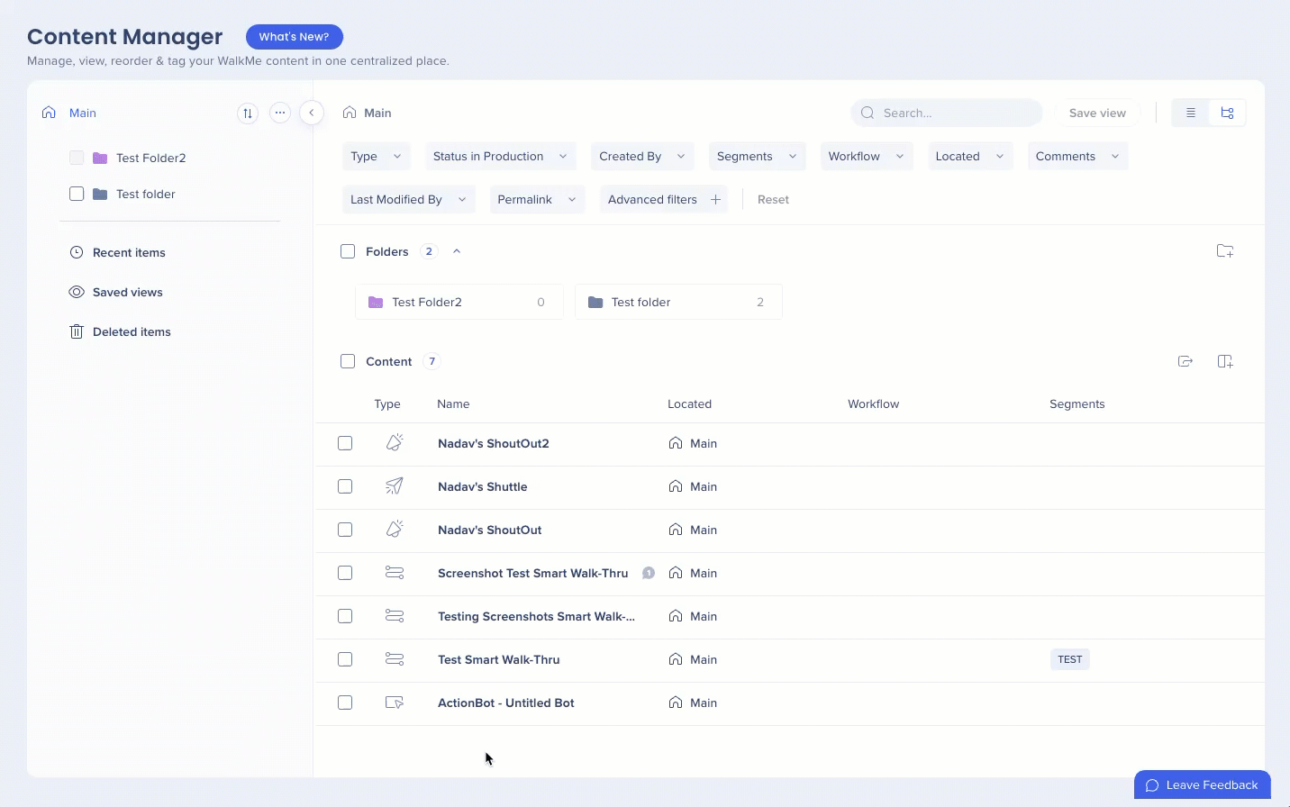
Task: Open the manage columns icon
Action: [1225, 361]
